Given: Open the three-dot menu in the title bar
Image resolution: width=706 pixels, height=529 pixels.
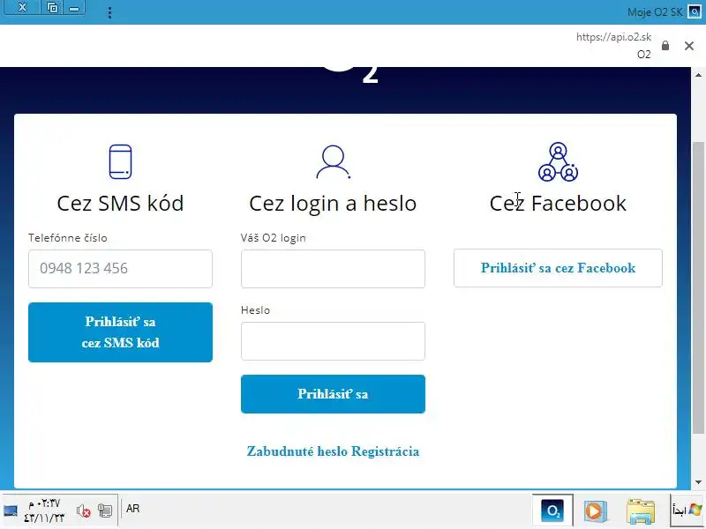Looking at the screenshot, I should (x=109, y=12).
